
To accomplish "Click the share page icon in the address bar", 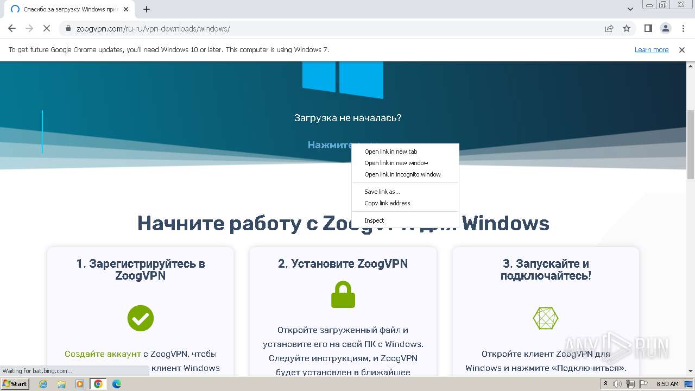I will pyautogui.click(x=609, y=29).
